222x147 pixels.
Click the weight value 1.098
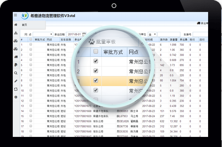(173, 45)
